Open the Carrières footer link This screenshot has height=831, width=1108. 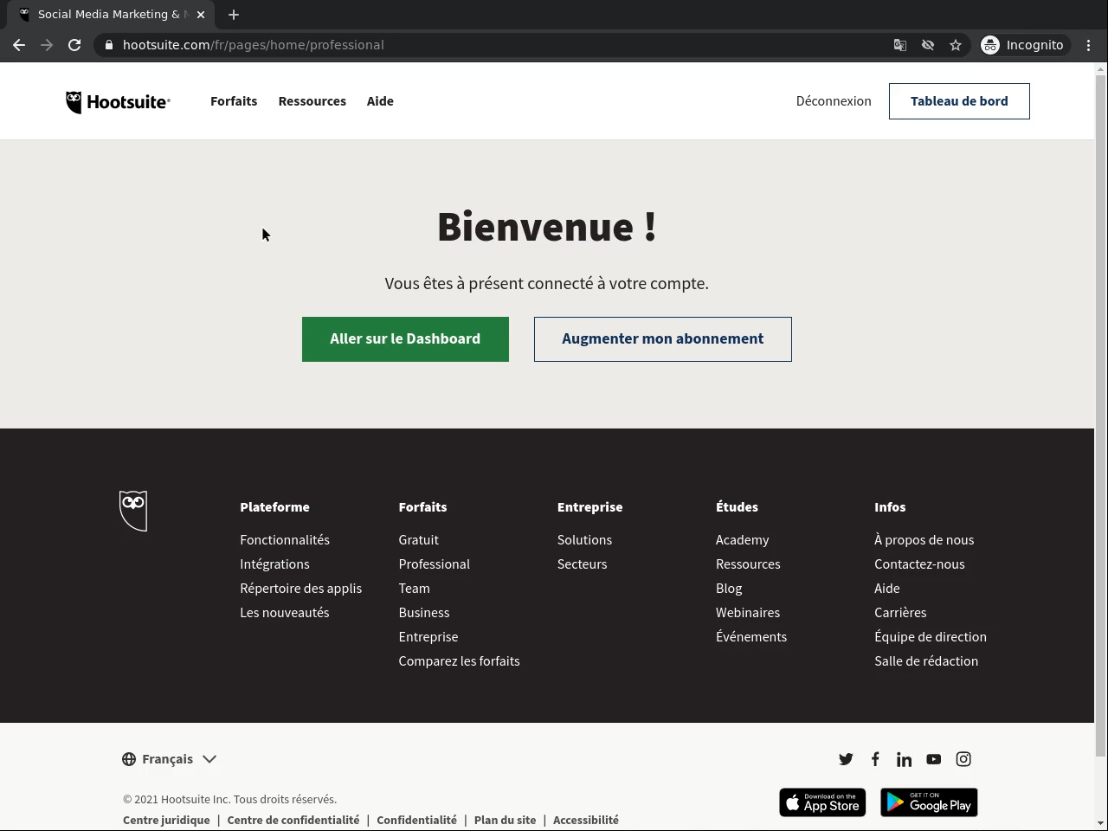900,613
